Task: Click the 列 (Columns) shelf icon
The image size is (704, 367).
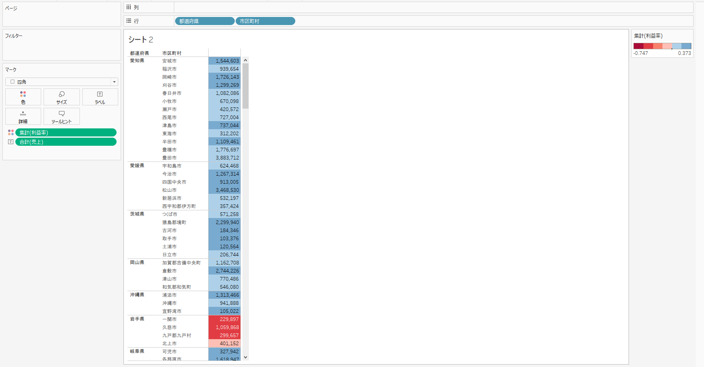Action: 129,7
